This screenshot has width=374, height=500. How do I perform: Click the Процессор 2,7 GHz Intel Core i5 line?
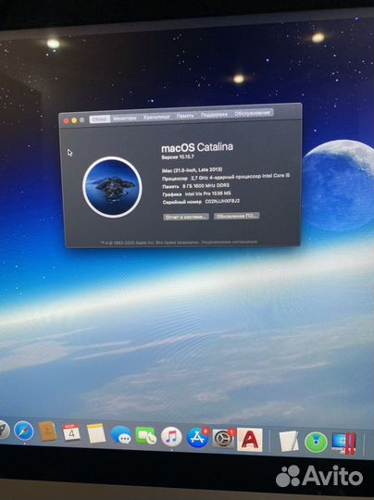[226, 177]
